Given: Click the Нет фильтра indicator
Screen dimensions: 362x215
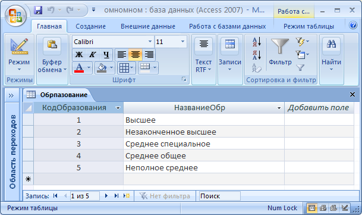Looking at the screenshot, I should point(165,196).
